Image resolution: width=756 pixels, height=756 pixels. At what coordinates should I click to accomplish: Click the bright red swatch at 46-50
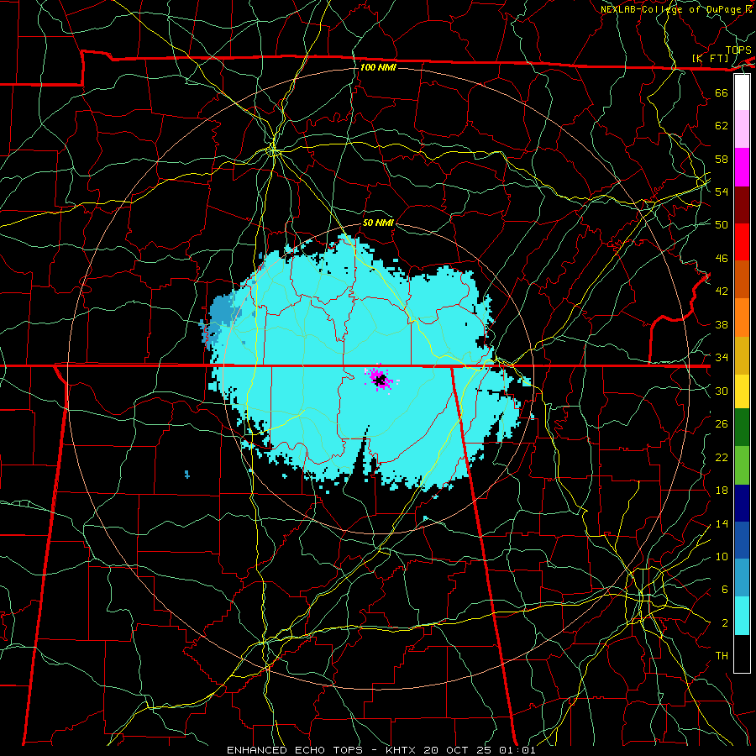coord(742,242)
